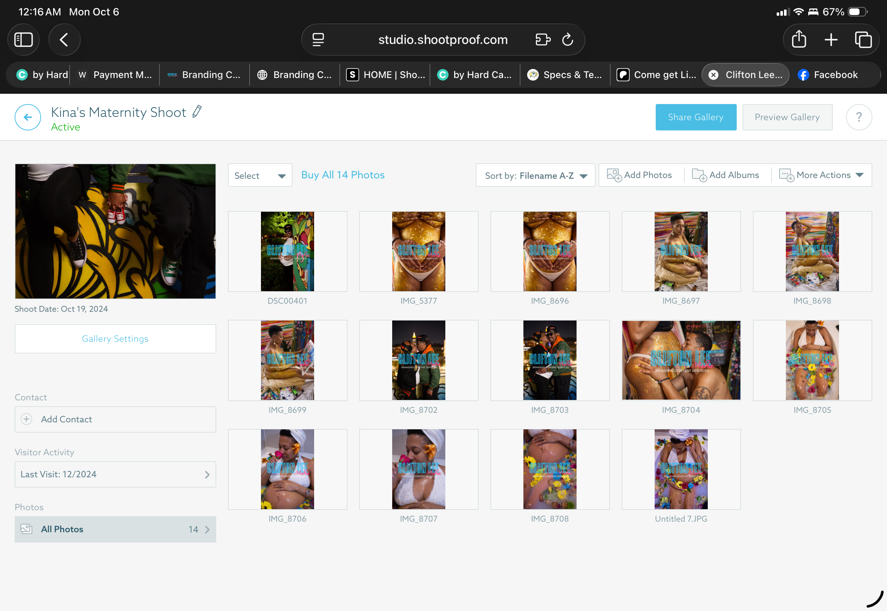This screenshot has height=611, width=887.
Task: Click the pencil icon to rename gallery
Action: click(x=197, y=112)
